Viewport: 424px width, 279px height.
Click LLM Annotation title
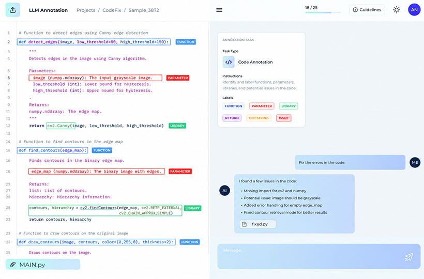49,10
